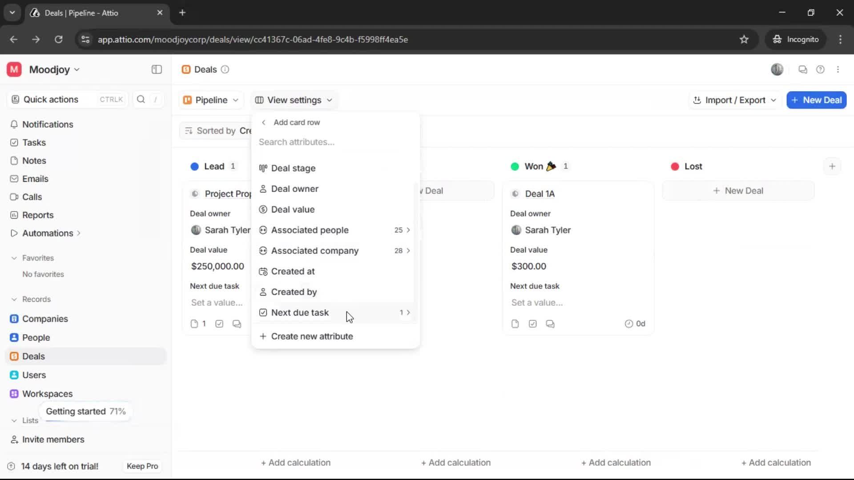The image size is (854, 480).
Task: Collapse the sidebar using the panel toggle icon
Action: point(156,69)
